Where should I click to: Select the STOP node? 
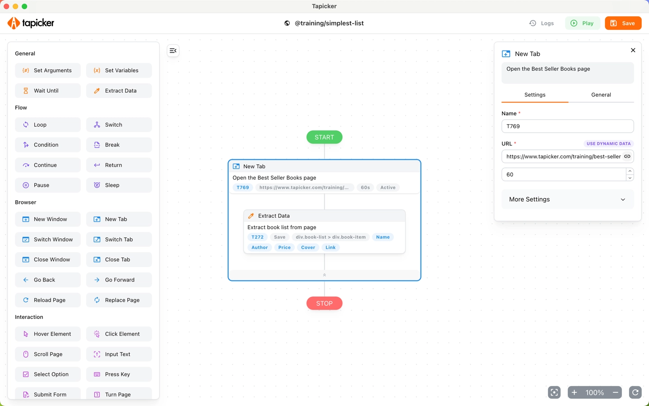pos(324,303)
